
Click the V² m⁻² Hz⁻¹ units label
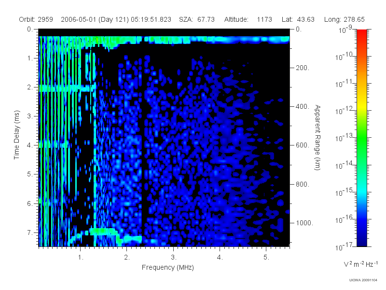point(361,264)
